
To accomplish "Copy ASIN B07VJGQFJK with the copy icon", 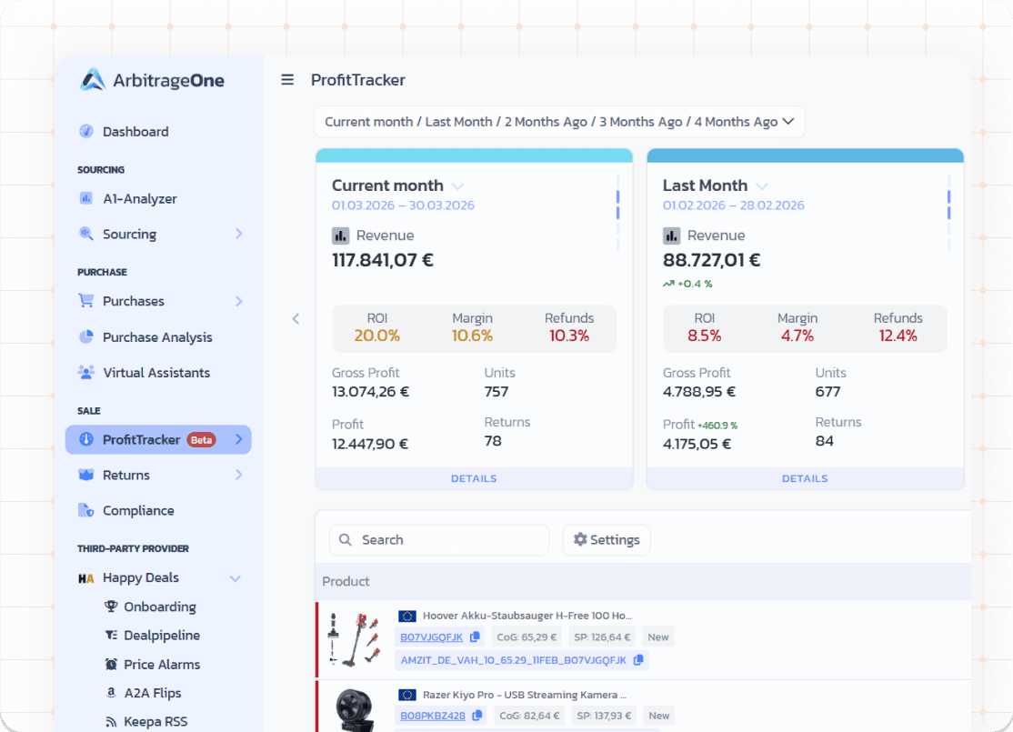I will tap(475, 637).
